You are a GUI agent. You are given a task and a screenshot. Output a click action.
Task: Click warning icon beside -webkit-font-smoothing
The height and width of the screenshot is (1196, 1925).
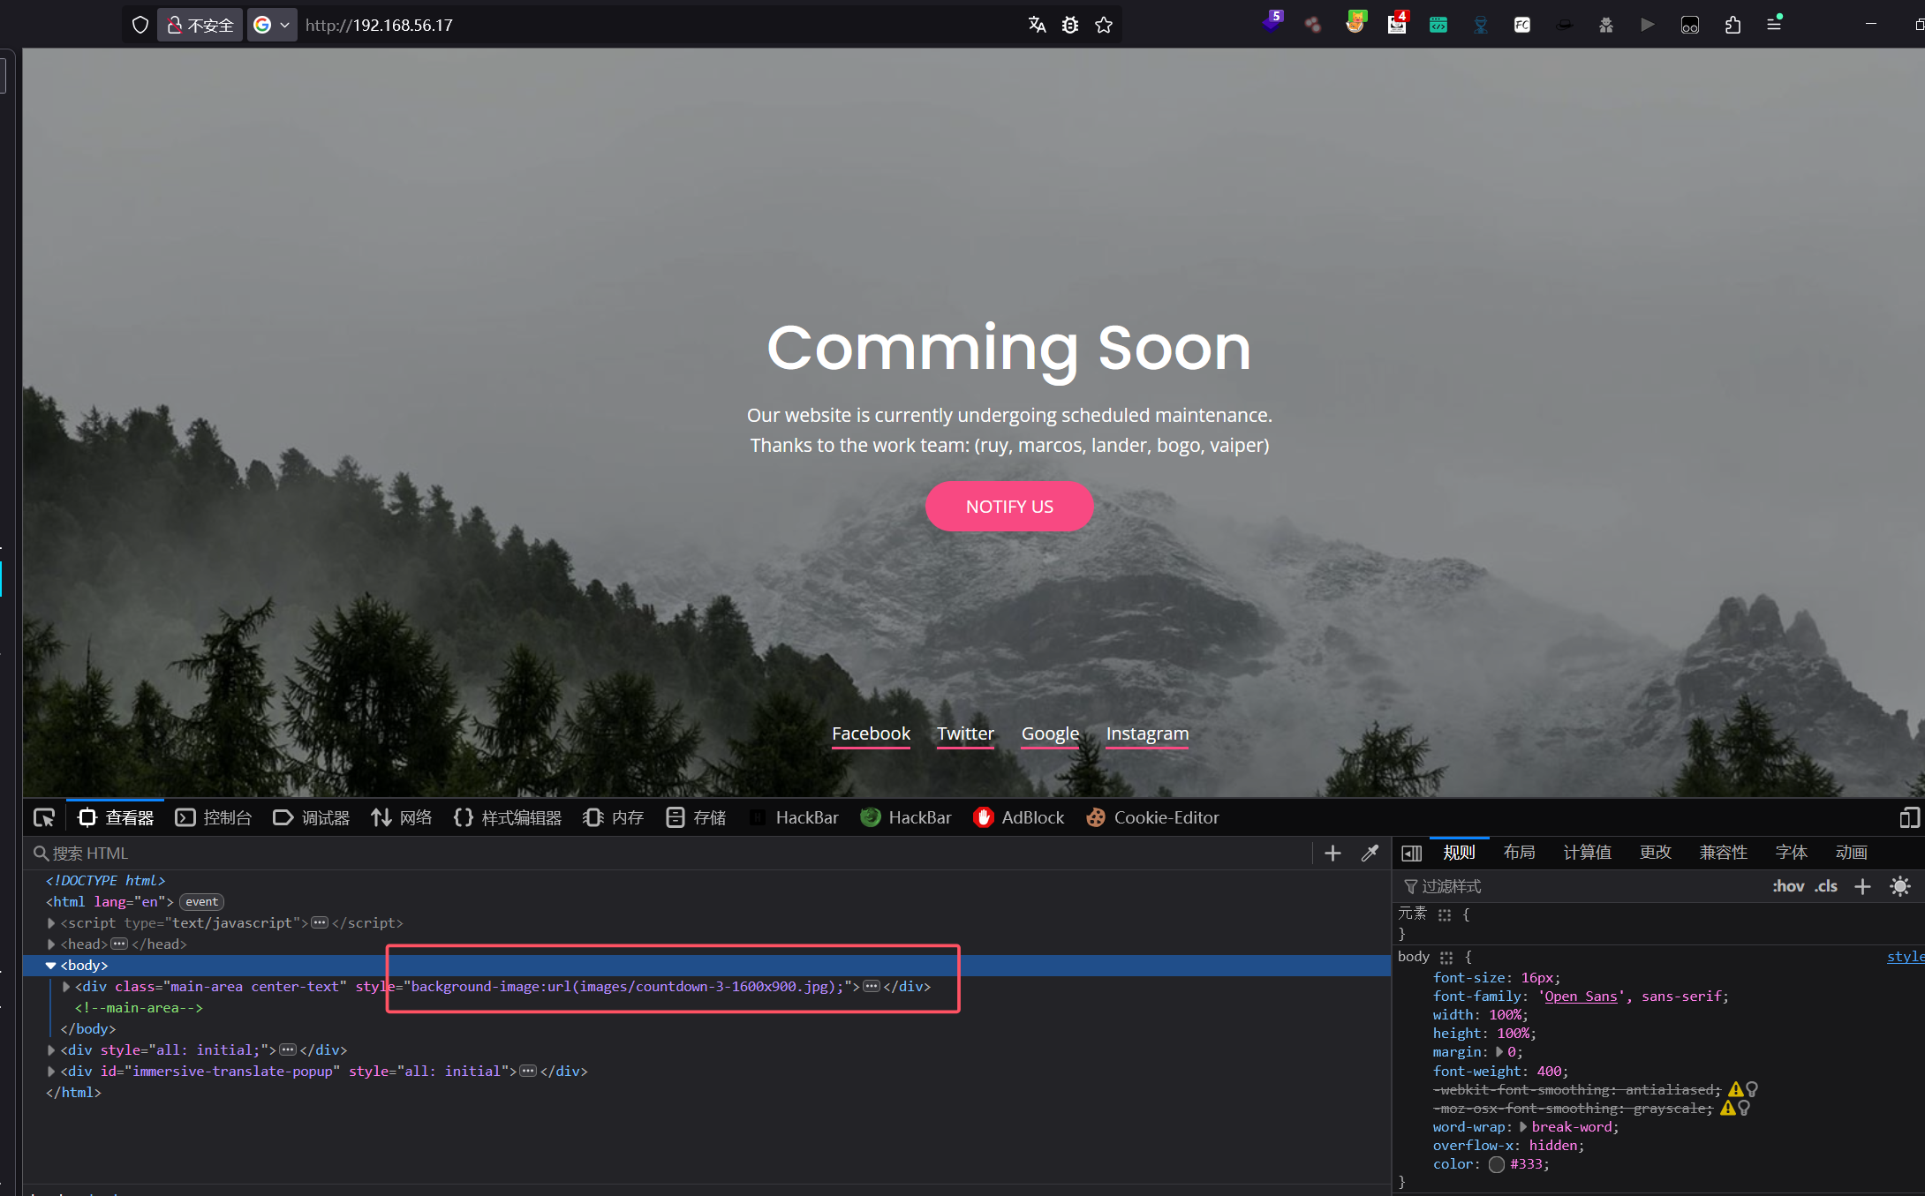pyautogui.click(x=1735, y=1089)
